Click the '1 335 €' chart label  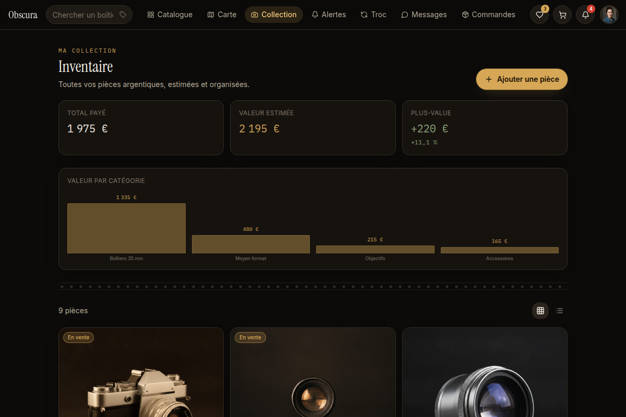[126, 198]
